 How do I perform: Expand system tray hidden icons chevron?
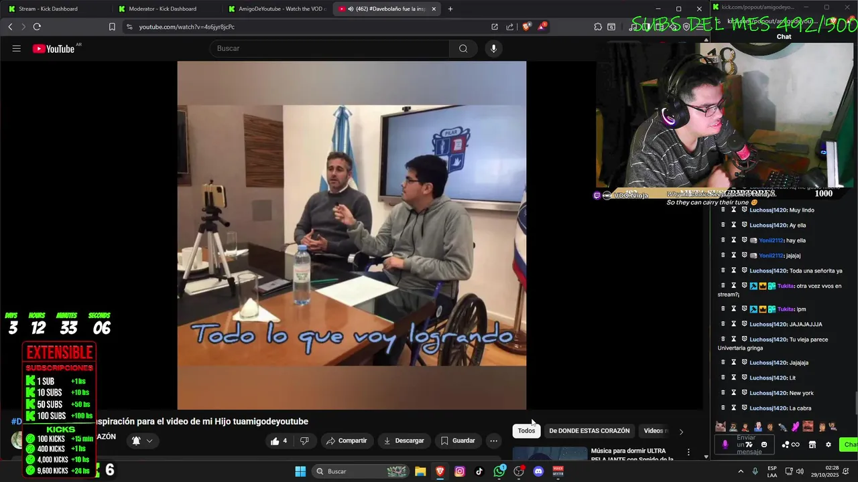click(x=739, y=471)
